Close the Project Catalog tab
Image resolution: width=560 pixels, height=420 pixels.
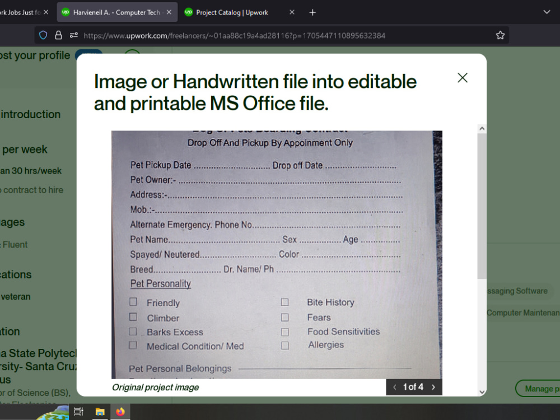[x=292, y=12]
